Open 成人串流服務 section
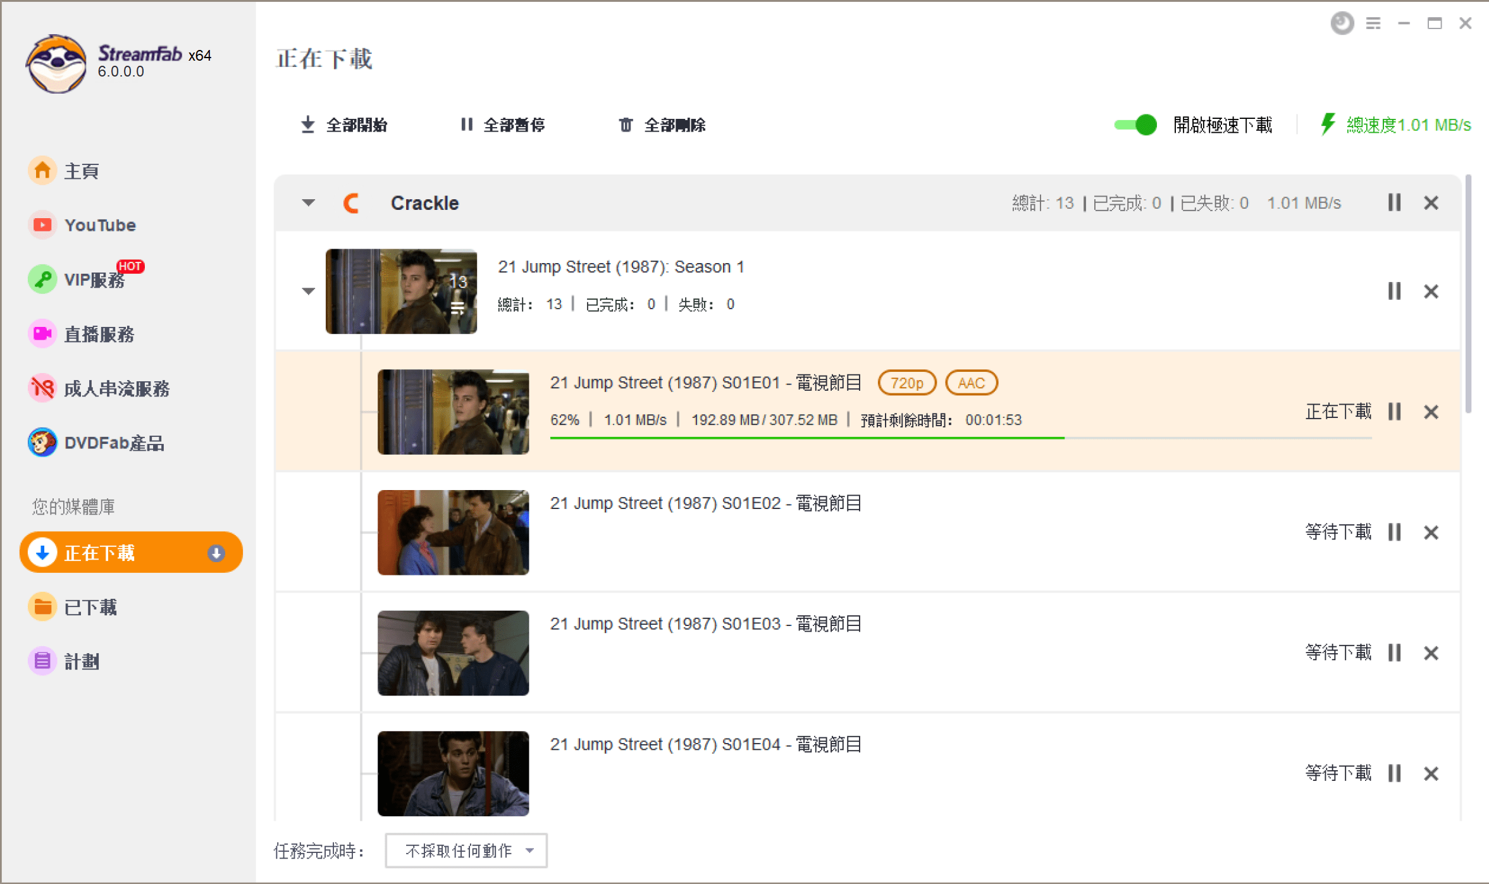 pos(99,388)
